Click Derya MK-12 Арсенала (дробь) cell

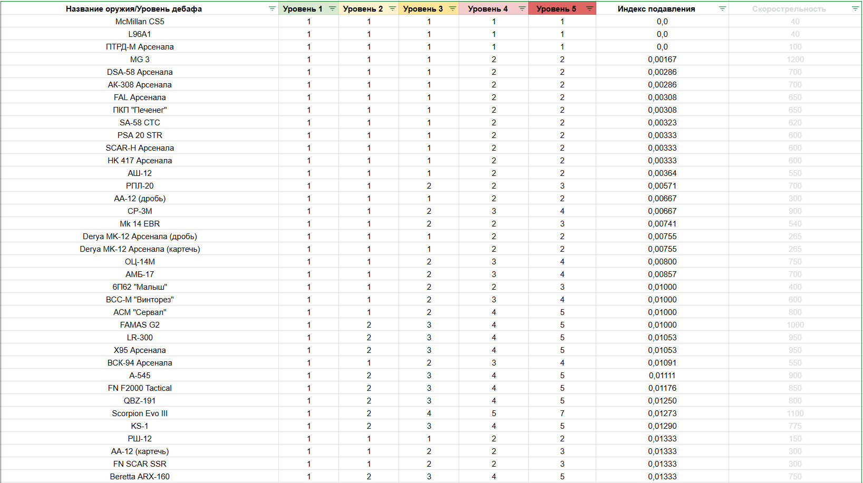[140, 236]
